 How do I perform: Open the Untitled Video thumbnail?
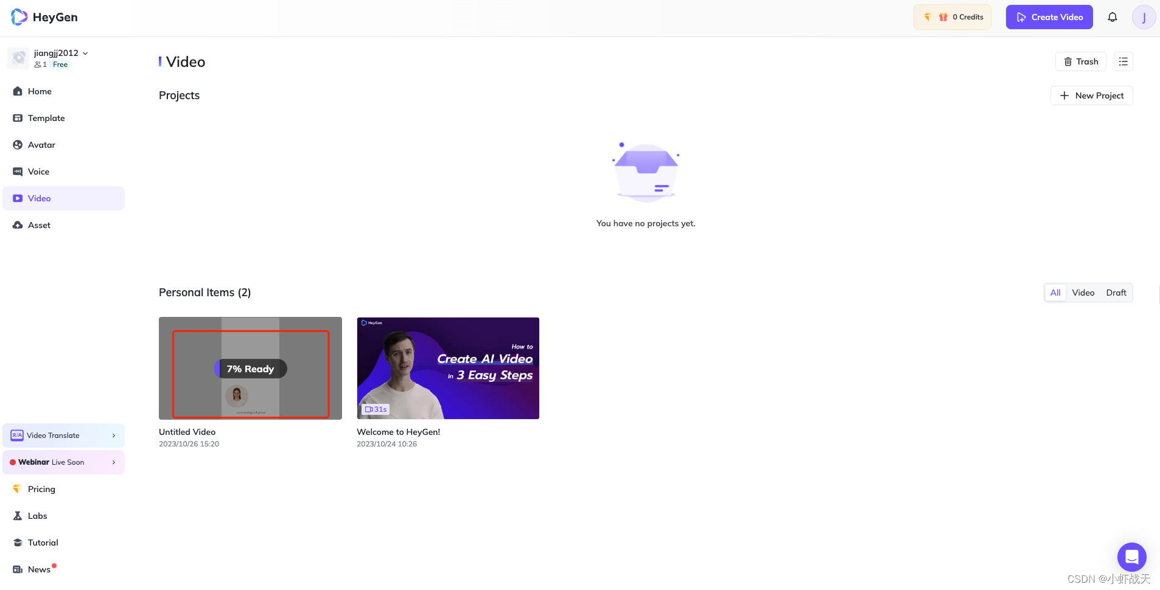pyautogui.click(x=250, y=368)
